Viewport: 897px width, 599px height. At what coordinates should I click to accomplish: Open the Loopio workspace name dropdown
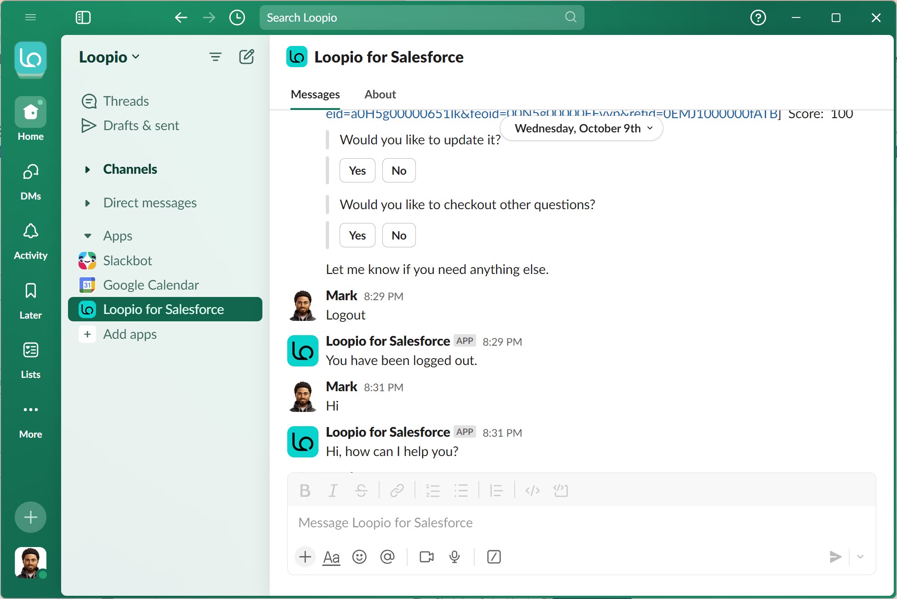[109, 57]
